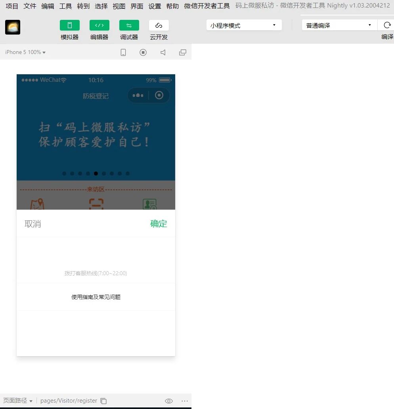This screenshot has height=409, width=394.
Task: Open the 小程序模式 mode dropdown
Action: 244,25
